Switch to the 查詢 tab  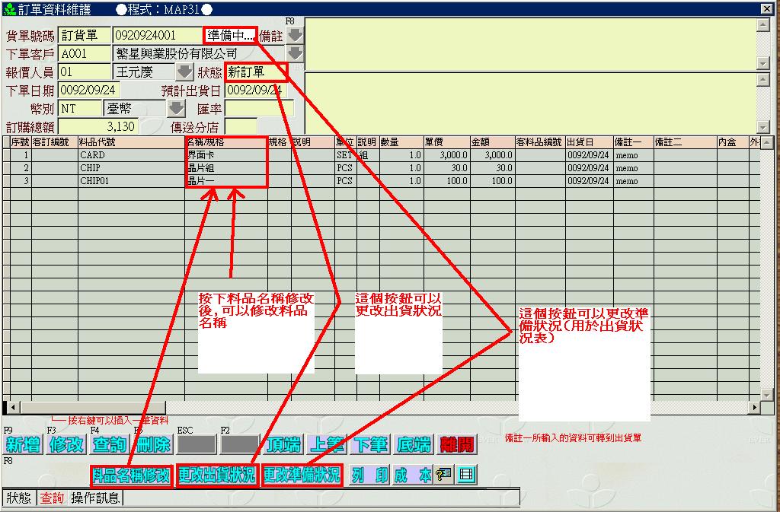pyautogui.click(x=52, y=498)
